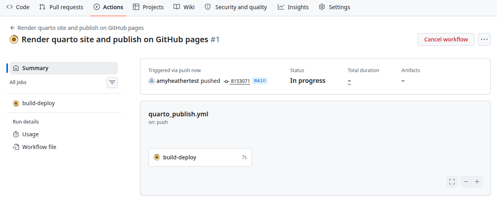This screenshot has width=497, height=202.
Task: Open the Code tab
Action: (x=18, y=7)
